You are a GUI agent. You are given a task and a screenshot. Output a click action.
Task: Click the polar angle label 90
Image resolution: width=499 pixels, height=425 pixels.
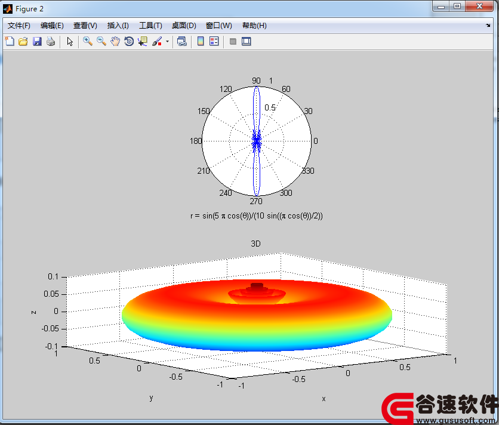pyautogui.click(x=256, y=81)
